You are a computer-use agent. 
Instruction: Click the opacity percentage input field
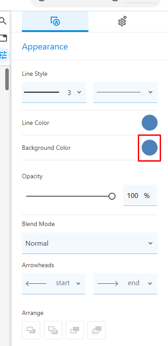[x=140, y=195]
